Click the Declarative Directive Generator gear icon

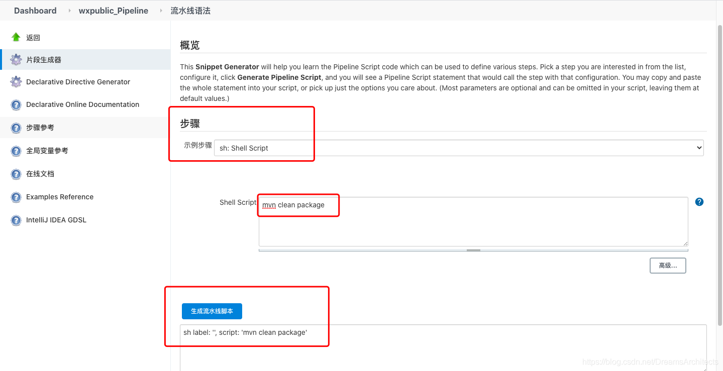16,82
